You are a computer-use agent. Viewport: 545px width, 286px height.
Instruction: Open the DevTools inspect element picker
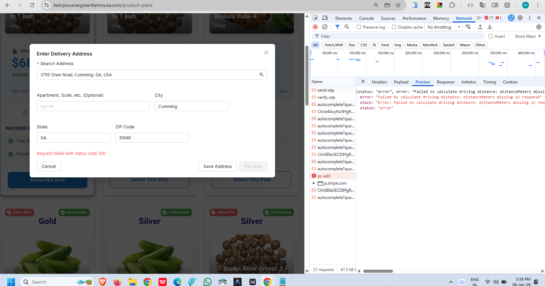[x=315, y=18]
